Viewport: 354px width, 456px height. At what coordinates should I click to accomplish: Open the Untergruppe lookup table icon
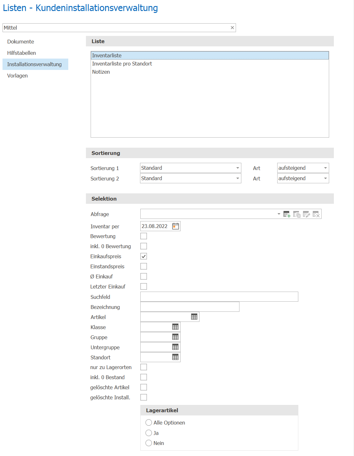(x=175, y=347)
